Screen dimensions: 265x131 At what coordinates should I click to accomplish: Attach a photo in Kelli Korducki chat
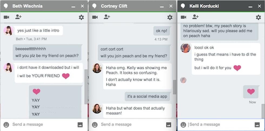(x=257, y=125)
